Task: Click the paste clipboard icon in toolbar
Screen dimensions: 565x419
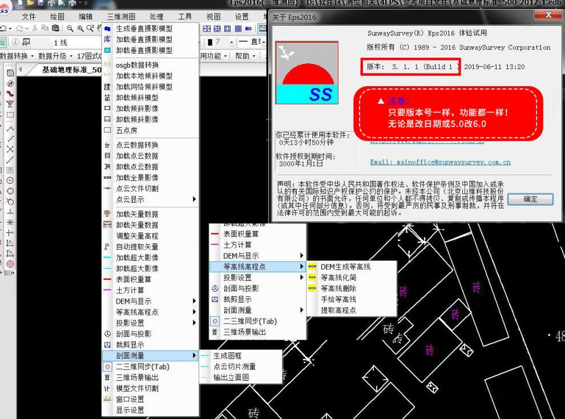Action: (55, 28)
